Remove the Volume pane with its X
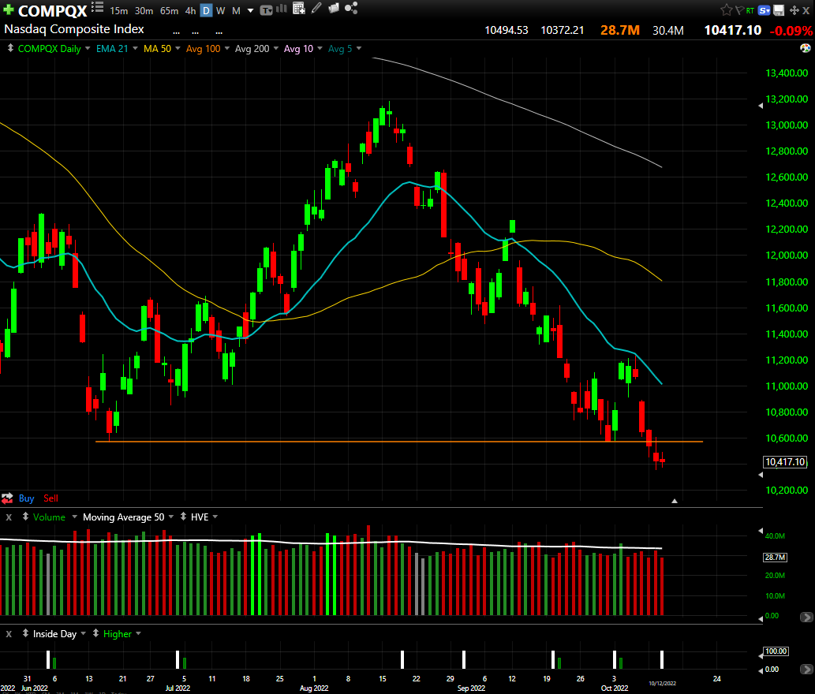The width and height of the screenshot is (815, 694). coord(9,517)
